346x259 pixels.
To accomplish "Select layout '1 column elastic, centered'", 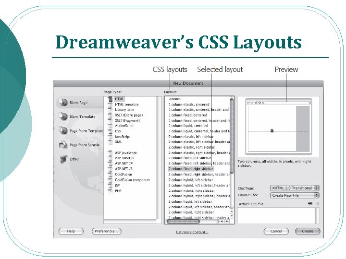I will click(x=189, y=105).
